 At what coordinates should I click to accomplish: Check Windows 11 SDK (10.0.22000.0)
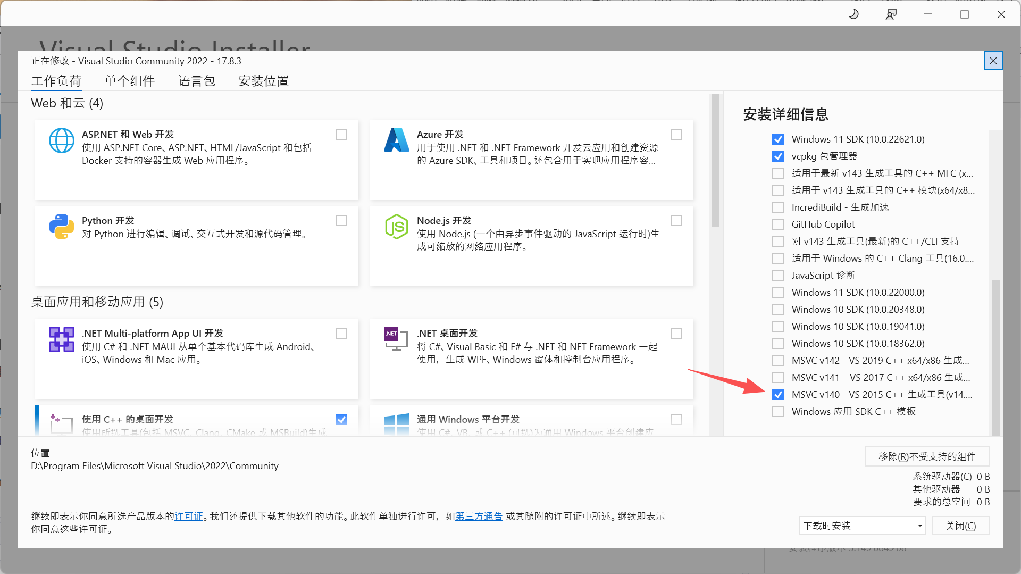tap(778, 293)
